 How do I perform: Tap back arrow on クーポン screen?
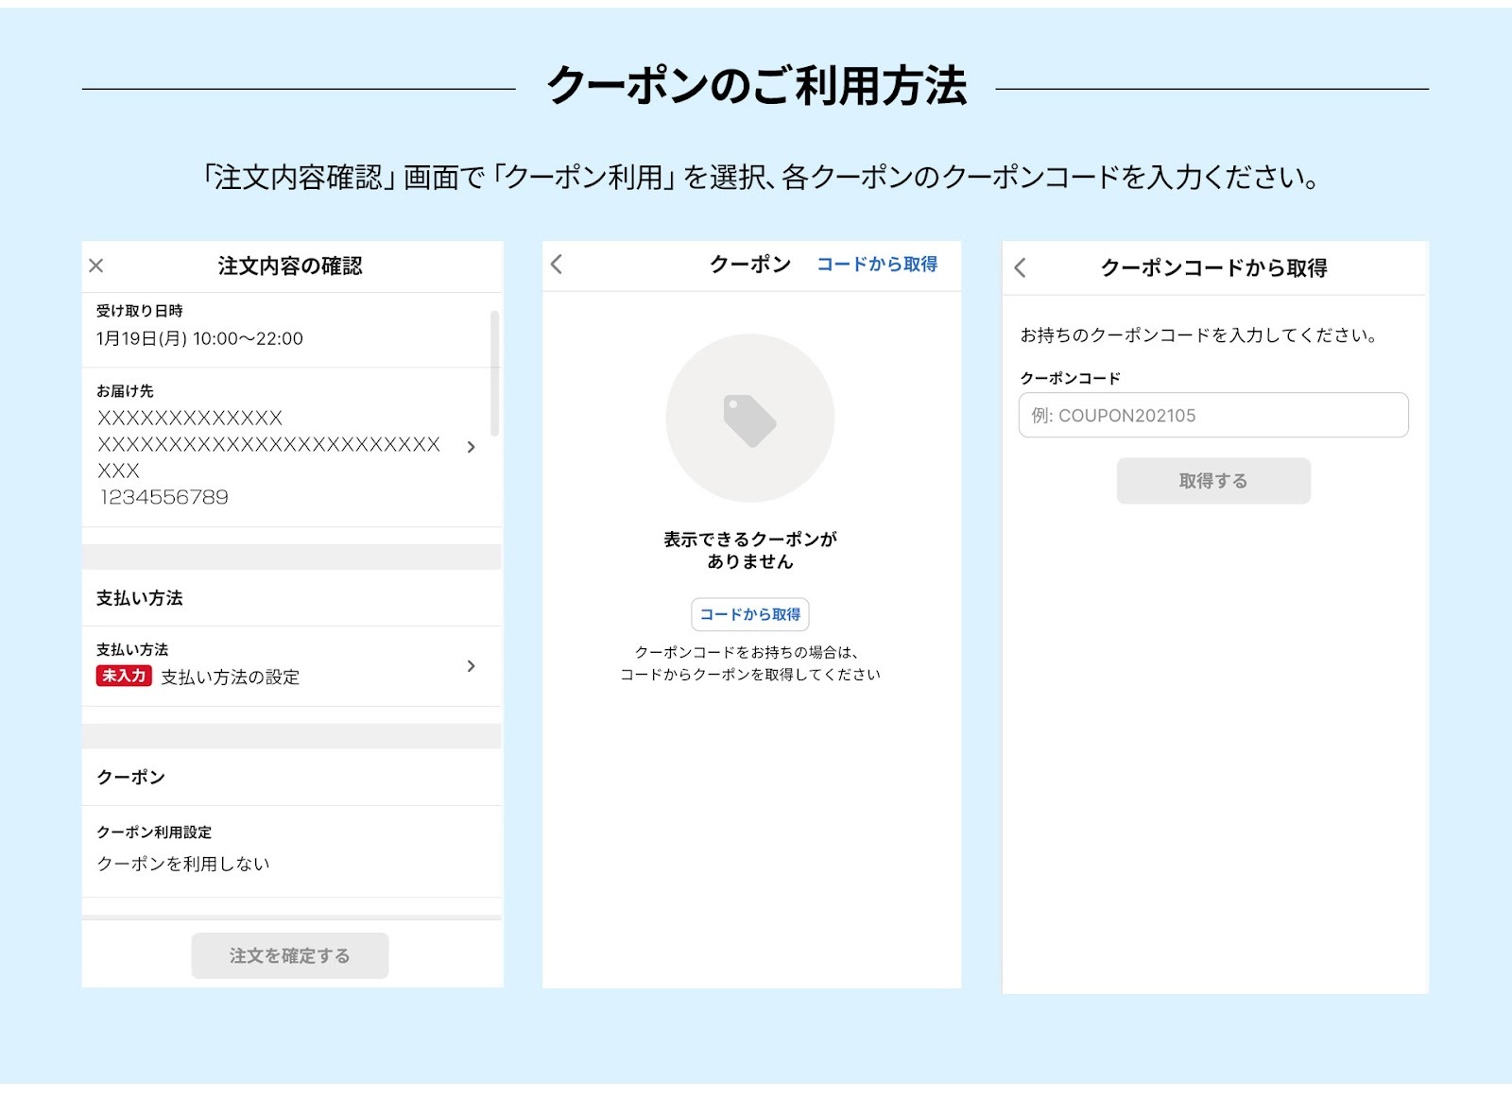pos(557,265)
